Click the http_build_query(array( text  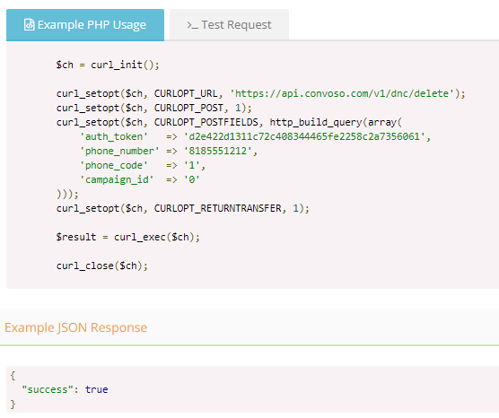point(336,122)
